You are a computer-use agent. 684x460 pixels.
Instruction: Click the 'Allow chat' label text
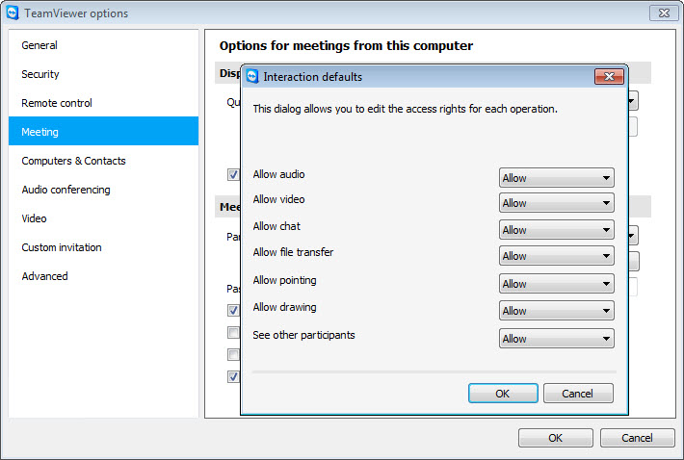[276, 226]
